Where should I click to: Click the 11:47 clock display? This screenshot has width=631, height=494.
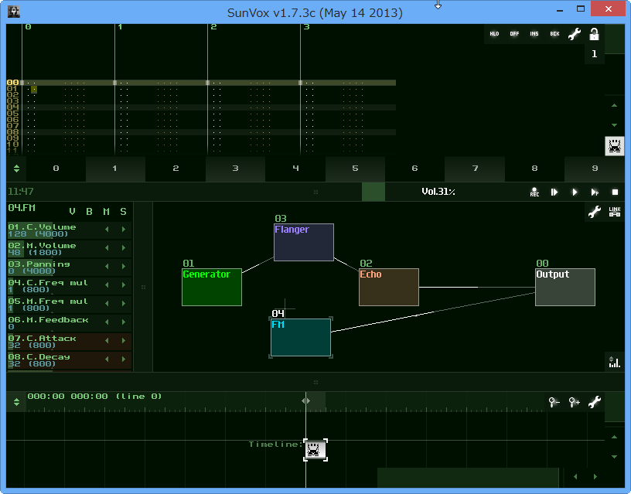pyautogui.click(x=21, y=192)
